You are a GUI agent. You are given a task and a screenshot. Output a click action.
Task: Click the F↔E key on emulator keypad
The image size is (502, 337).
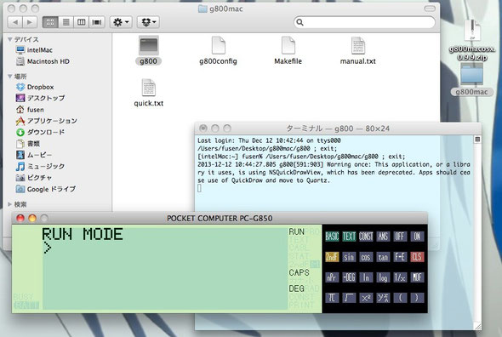[400, 257]
